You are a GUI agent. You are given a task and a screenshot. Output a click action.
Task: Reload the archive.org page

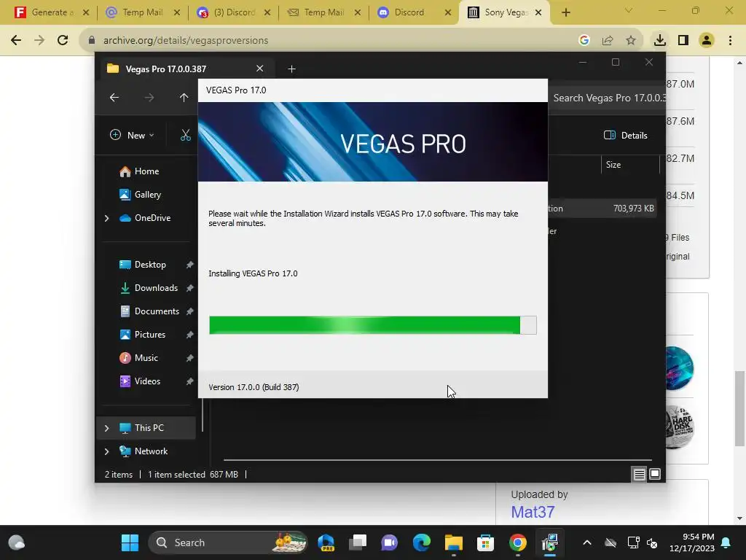click(x=63, y=41)
